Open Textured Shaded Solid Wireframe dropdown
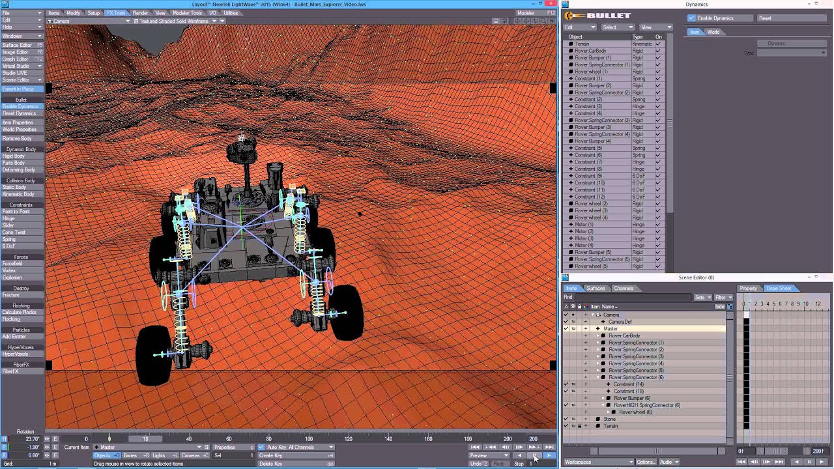Viewport: 834px width, 469px height. point(175,21)
